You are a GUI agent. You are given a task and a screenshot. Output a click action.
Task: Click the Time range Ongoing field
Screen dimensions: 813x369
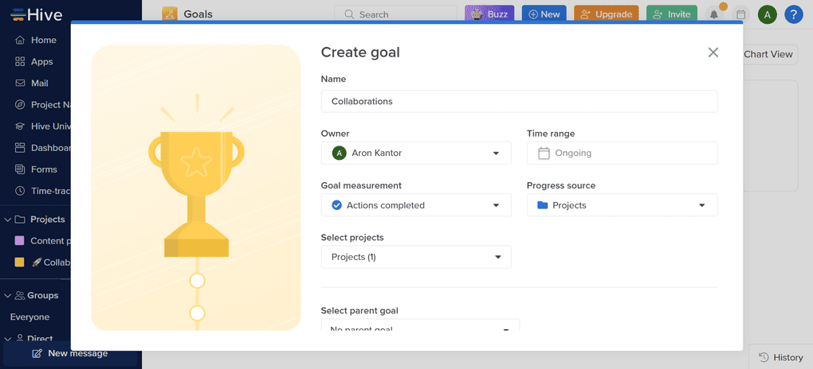pos(622,153)
